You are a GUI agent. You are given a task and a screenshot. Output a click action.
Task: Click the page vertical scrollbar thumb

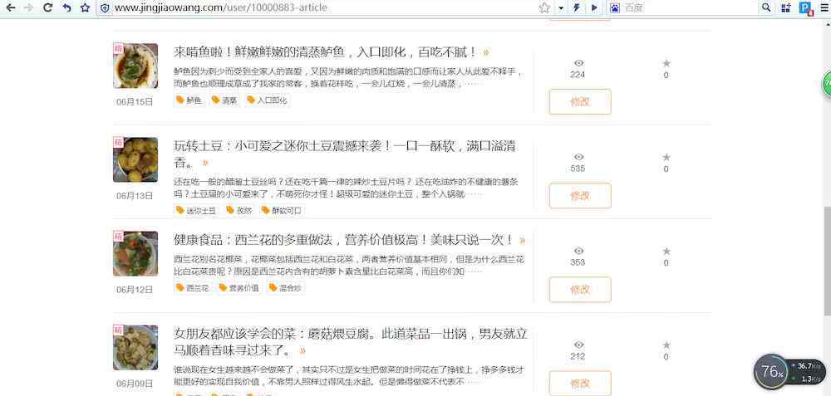[x=828, y=259]
